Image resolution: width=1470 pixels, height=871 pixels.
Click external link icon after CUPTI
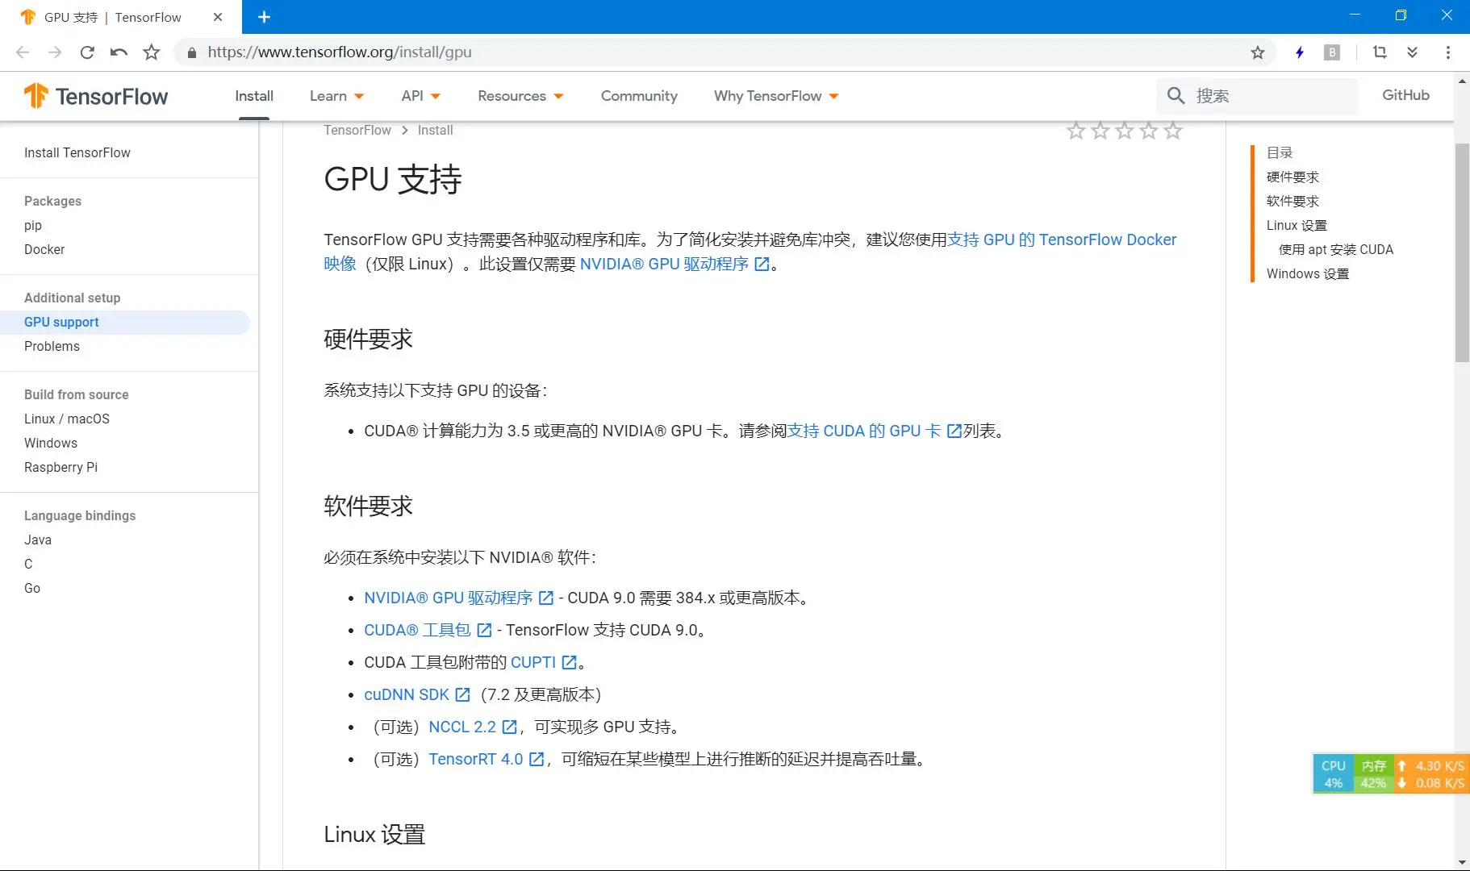click(569, 663)
